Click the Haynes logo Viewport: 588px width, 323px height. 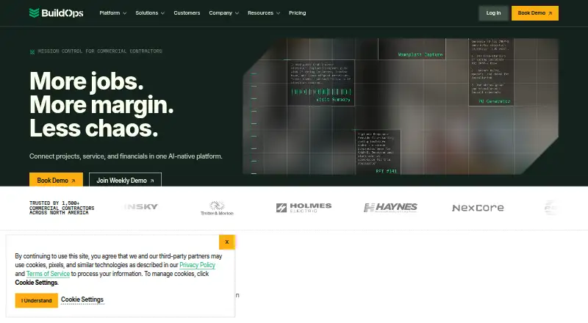390,208
